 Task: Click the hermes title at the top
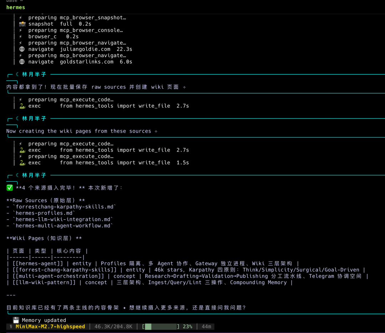(x=16, y=7)
